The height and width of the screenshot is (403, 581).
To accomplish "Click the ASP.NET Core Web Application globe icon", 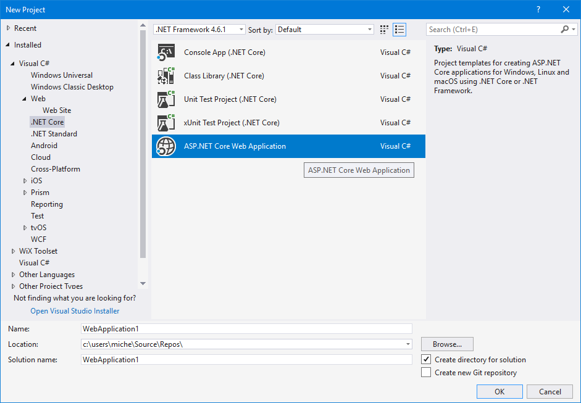I will coord(166,146).
